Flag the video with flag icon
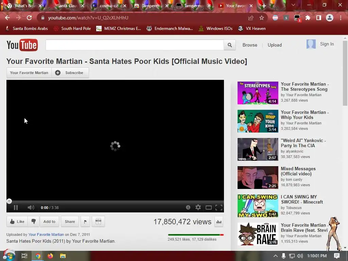The height and width of the screenshot is (261, 348). pyautogui.click(x=85, y=222)
